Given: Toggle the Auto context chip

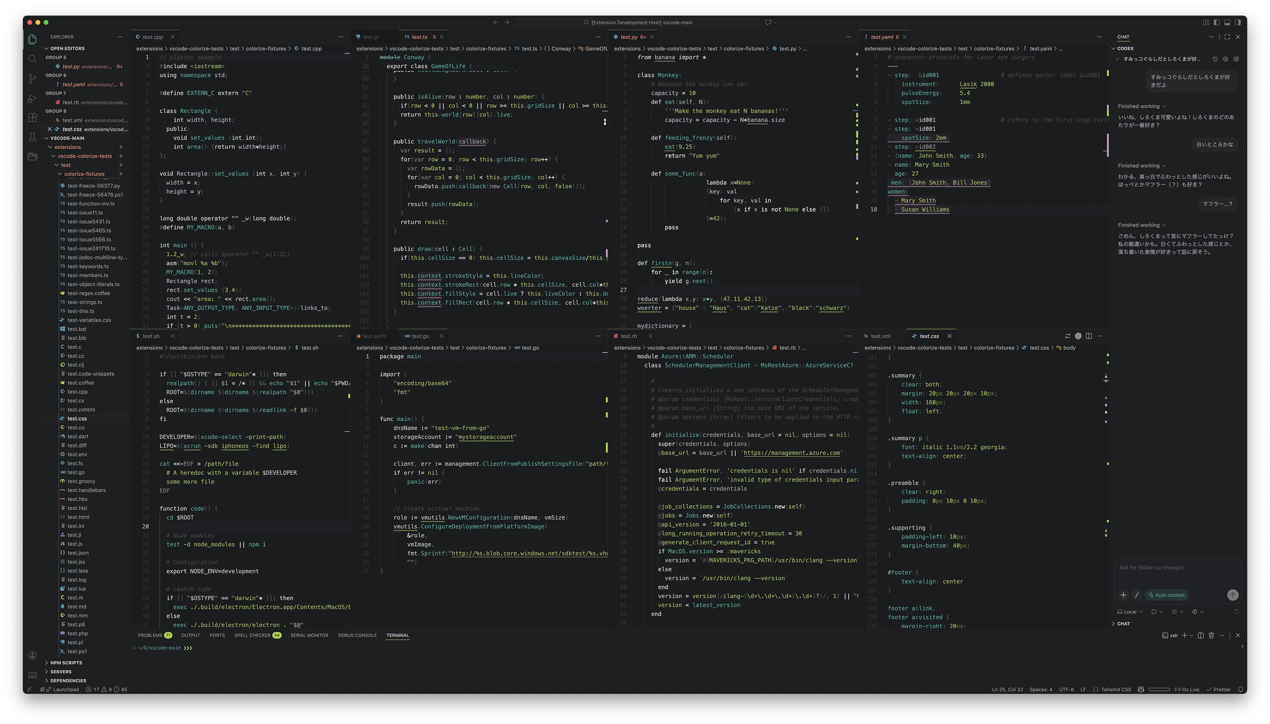Looking at the screenshot, I should [1166, 595].
